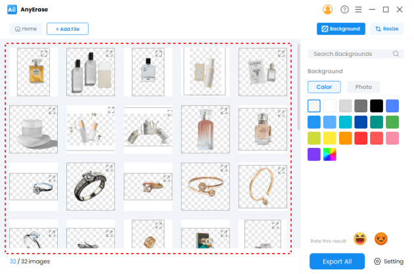Open the help question mark icon
The image size is (414, 274).
pyautogui.click(x=344, y=9)
